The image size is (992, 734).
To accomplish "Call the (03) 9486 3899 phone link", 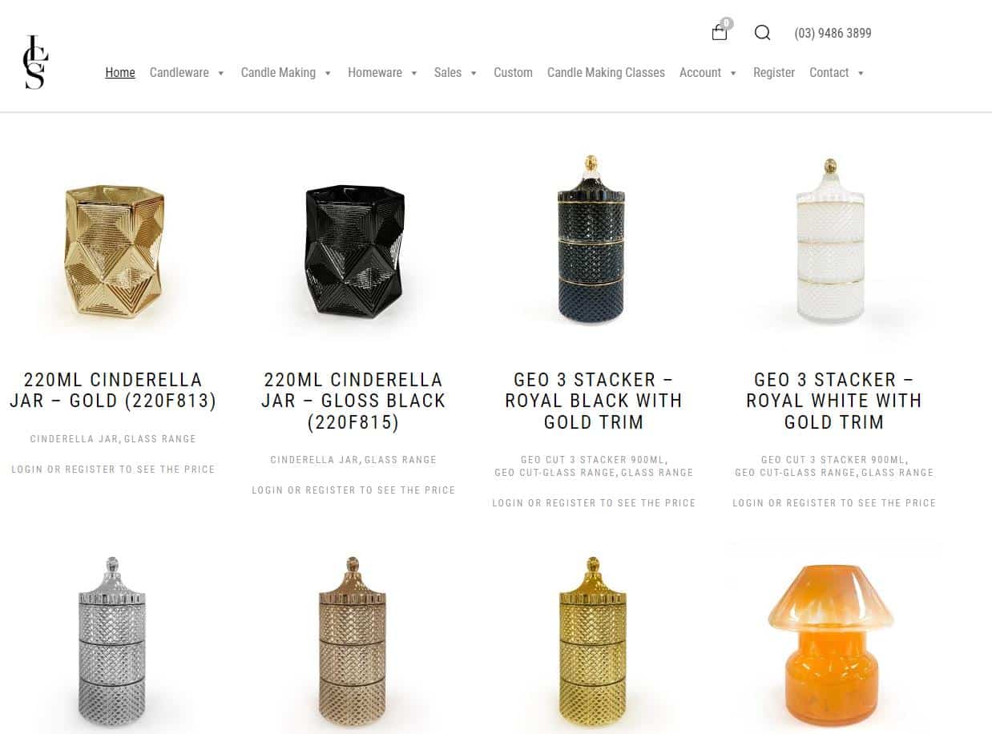I will (833, 33).
